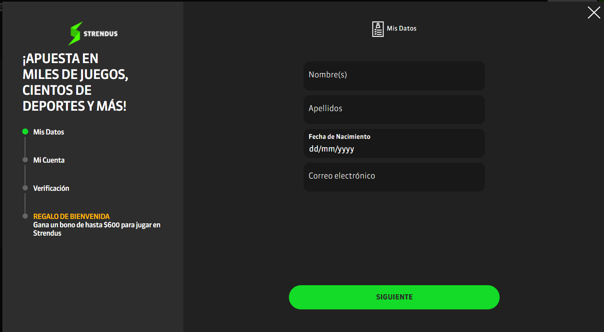Click the gray Mi Cuenta step dot
The width and height of the screenshot is (604, 332).
25,160
